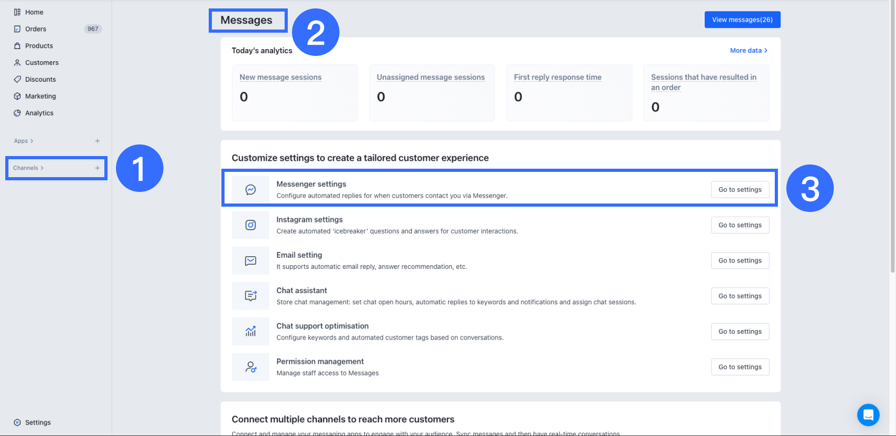
Task: Click the View messages(26) button
Action: coord(742,20)
